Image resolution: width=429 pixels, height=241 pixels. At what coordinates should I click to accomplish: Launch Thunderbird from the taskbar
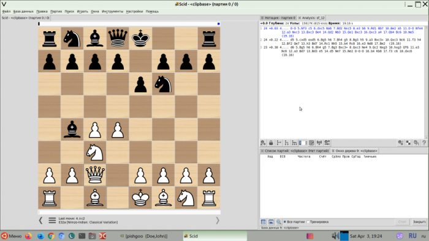click(x=40, y=236)
